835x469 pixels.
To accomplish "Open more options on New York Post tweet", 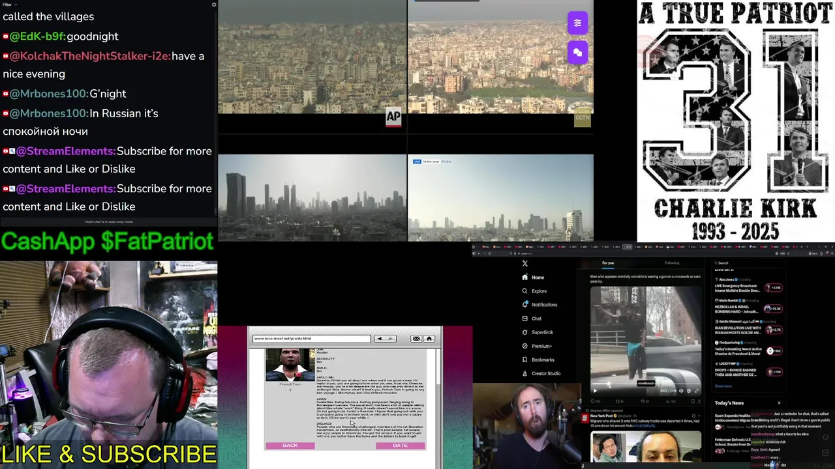I will [698, 415].
